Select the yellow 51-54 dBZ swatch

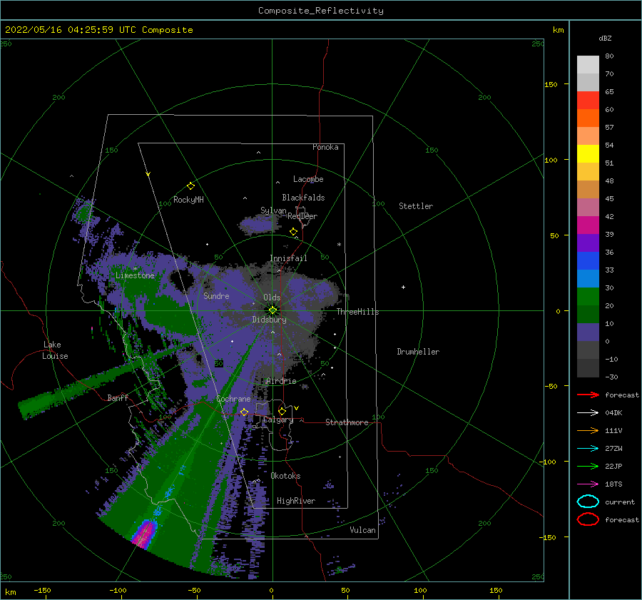tap(588, 154)
